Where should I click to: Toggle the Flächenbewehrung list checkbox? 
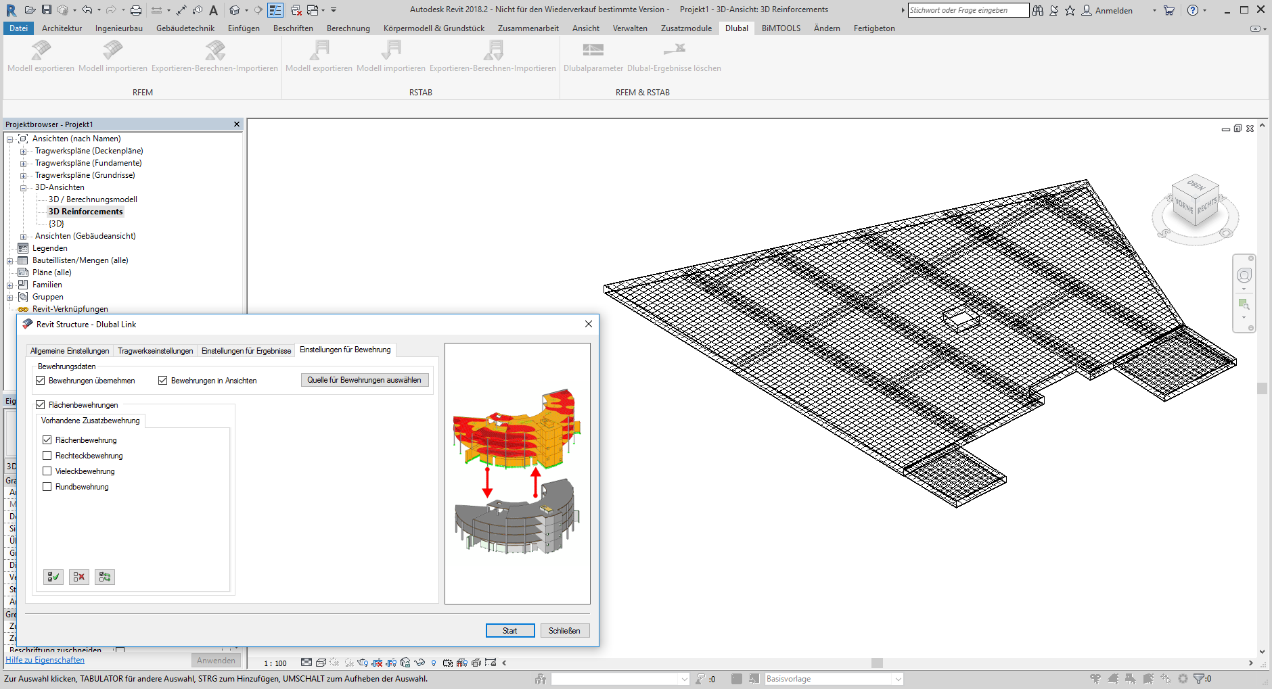(47, 440)
